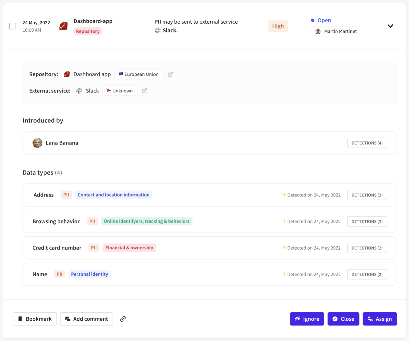409x341 pixels.
Task: Click 'PII may be sent to external service' title
Action: point(196,22)
